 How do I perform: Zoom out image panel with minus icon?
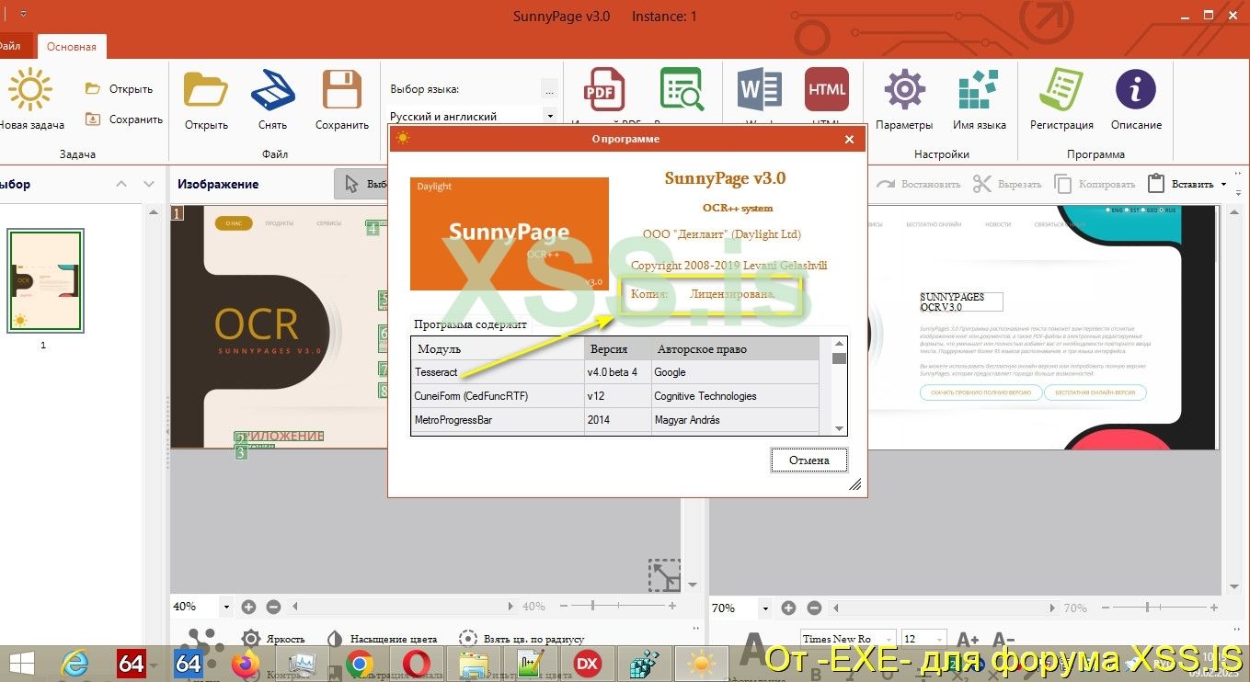tap(273, 607)
